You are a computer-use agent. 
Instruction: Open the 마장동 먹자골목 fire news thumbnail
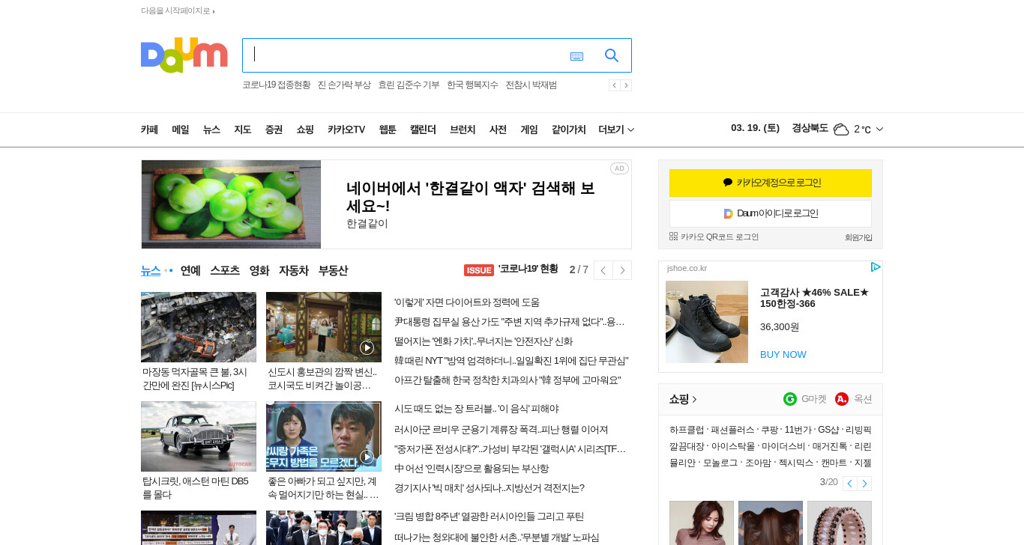coord(199,327)
